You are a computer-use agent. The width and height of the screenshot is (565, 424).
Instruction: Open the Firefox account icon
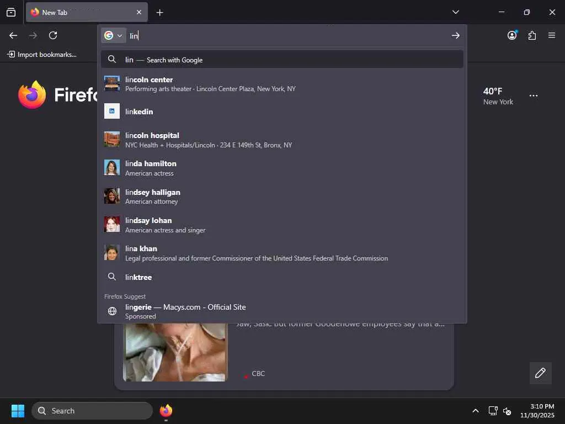point(512,35)
